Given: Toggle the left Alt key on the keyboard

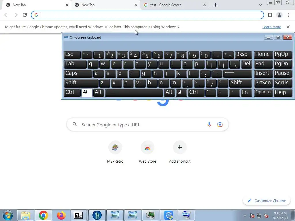Looking at the screenshot, I should 99,93.
